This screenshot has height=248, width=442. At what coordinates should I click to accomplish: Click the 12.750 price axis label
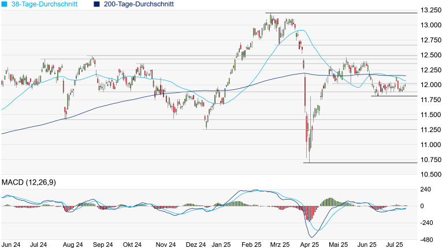[430, 40]
